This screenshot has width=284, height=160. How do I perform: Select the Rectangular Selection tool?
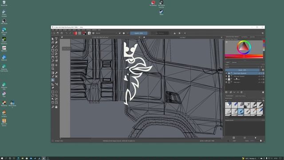tap(53, 92)
